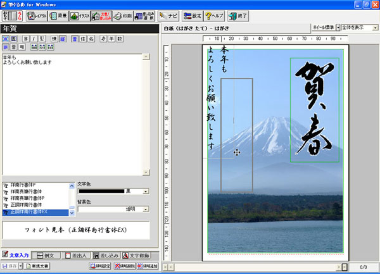
Task: Expand the 背景色 透明 dropdown
Action: click(x=146, y=209)
